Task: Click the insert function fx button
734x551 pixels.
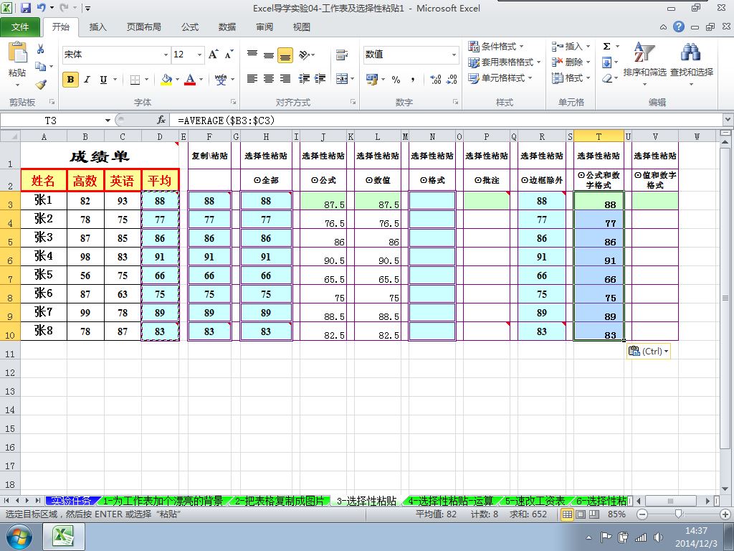Action: click(x=161, y=121)
